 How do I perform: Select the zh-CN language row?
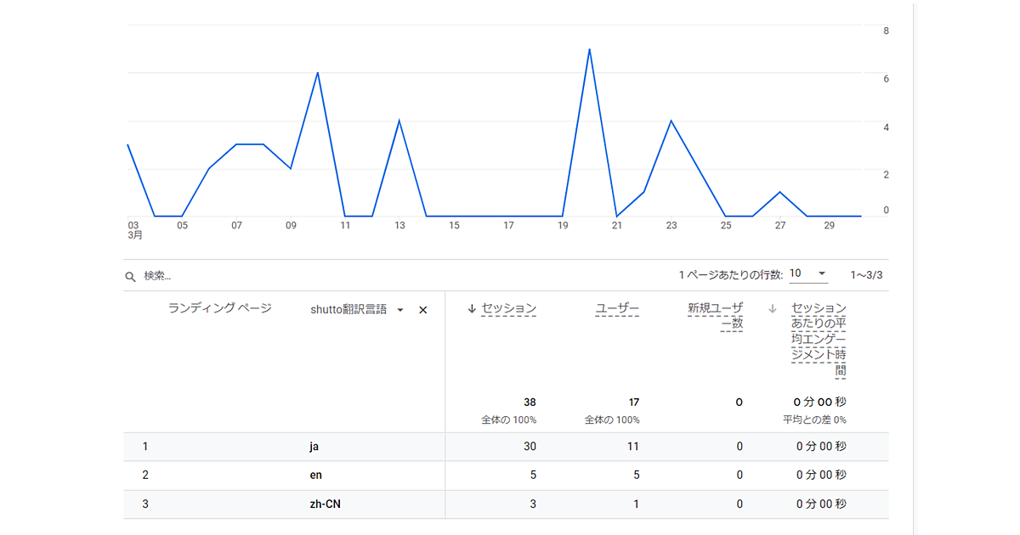[326, 504]
